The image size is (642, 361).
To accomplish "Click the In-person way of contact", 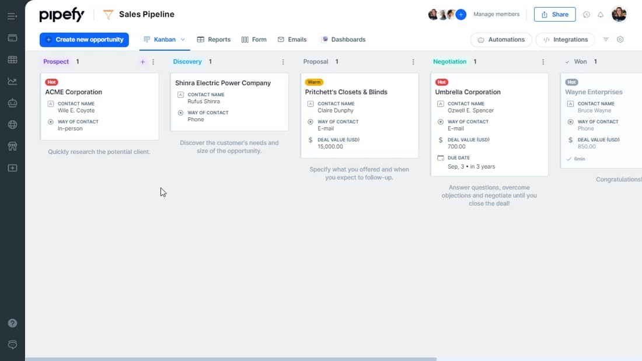I will point(70,128).
